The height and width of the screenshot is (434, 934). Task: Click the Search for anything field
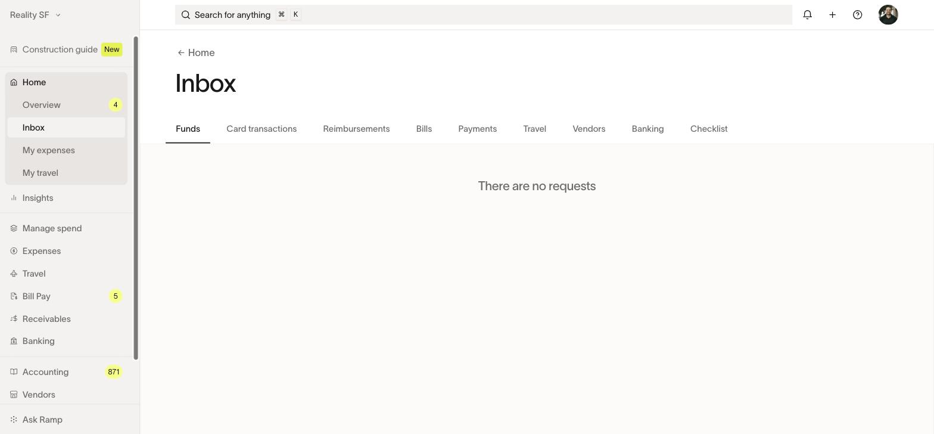[484, 15]
